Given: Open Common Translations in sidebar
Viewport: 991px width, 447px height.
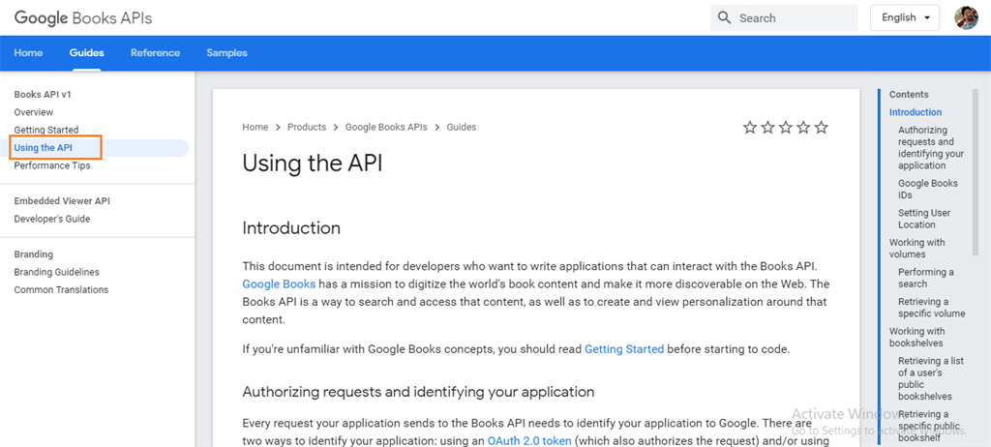Looking at the screenshot, I should click(61, 289).
